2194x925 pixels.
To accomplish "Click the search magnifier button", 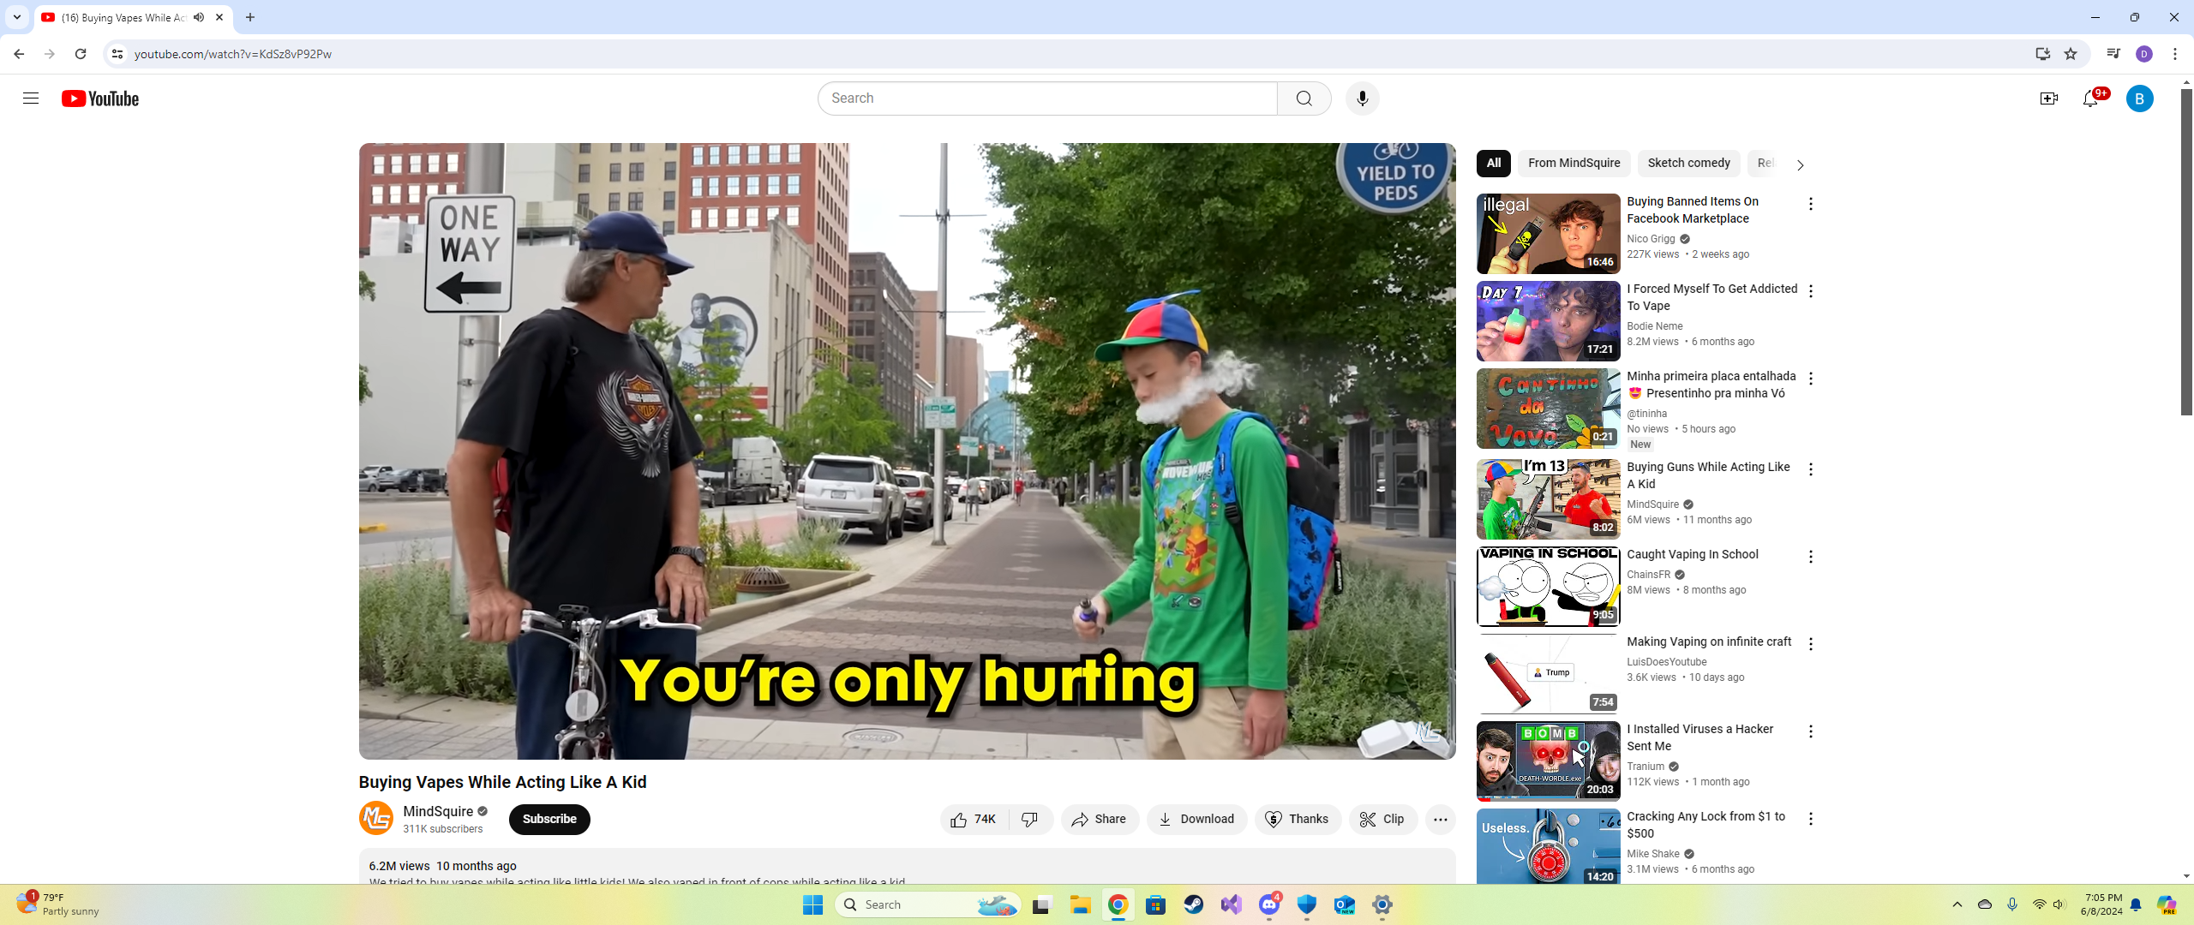I will [x=1304, y=98].
